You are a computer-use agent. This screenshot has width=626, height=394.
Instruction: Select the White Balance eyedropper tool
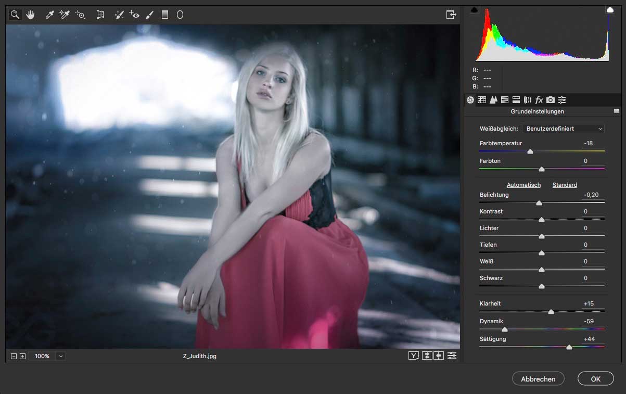[x=50, y=15]
